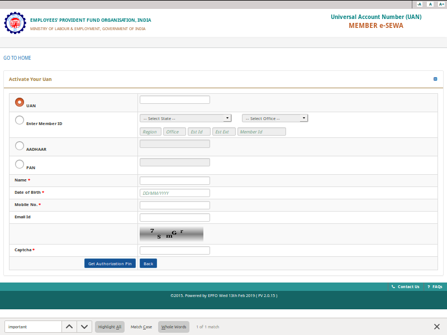Select the AADHAAR radio button

pos(20,145)
